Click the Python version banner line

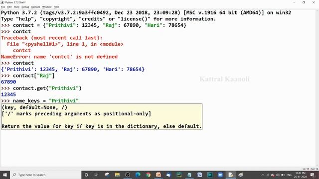[x=146, y=12]
